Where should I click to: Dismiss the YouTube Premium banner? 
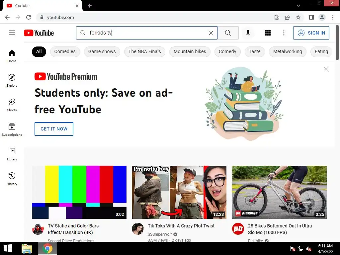click(326, 69)
